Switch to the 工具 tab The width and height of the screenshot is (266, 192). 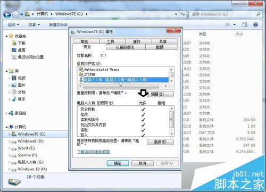point(112,41)
